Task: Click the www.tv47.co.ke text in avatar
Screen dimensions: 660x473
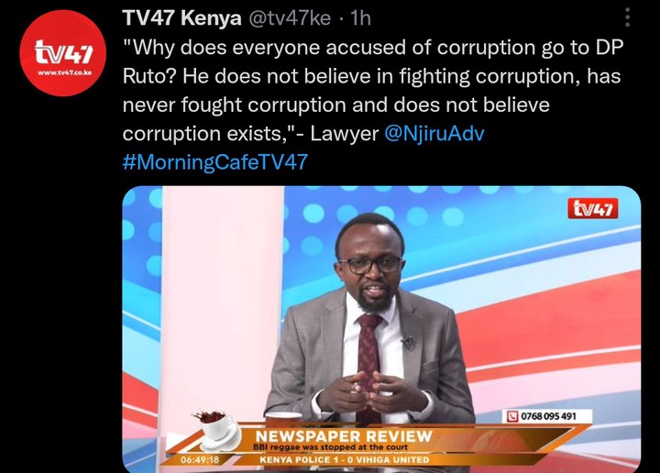Action: pos(64,72)
